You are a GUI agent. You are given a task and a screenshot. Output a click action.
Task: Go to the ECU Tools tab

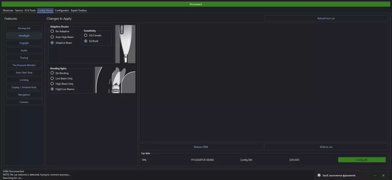tap(30, 11)
